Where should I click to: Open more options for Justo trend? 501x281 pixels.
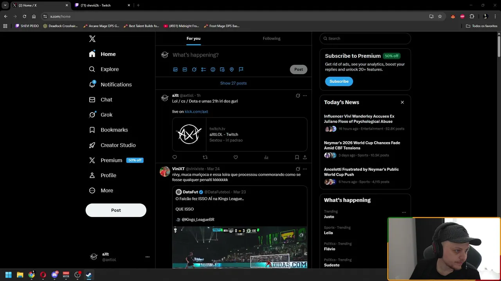(x=404, y=213)
